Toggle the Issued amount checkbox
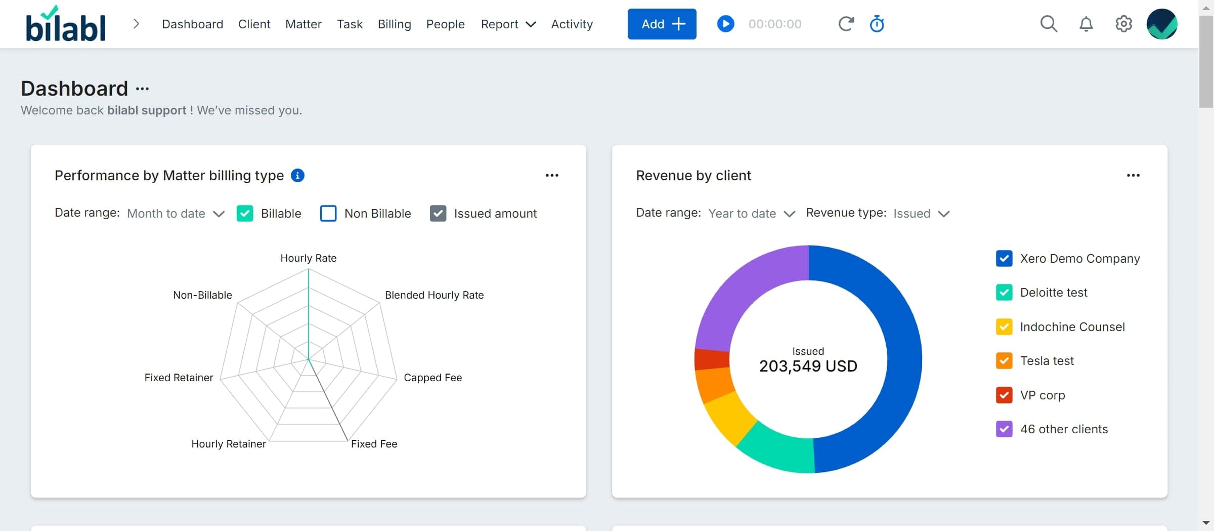This screenshot has width=1214, height=531. pyautogui.click(x=438, y=214)
